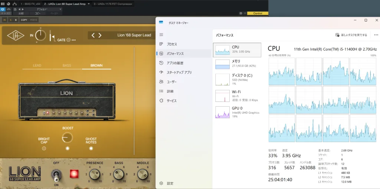Screen dimensions: 380x189
Task: Open Performance page in Task Manager sidebar
Action: (x=184, y=54)
